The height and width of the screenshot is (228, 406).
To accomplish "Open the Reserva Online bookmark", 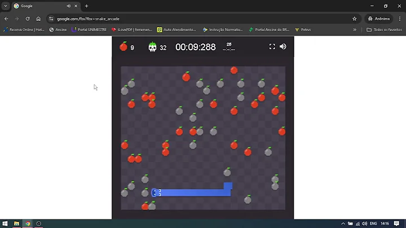I will (24, 29).
